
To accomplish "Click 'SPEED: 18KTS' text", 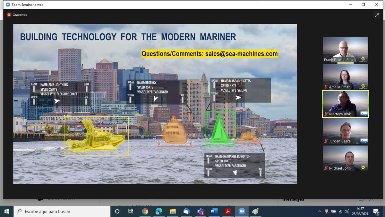I will click(224, 161).
